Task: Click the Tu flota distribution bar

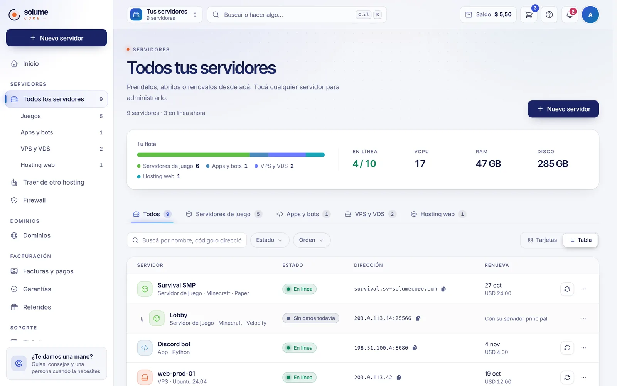Action: 231,155
